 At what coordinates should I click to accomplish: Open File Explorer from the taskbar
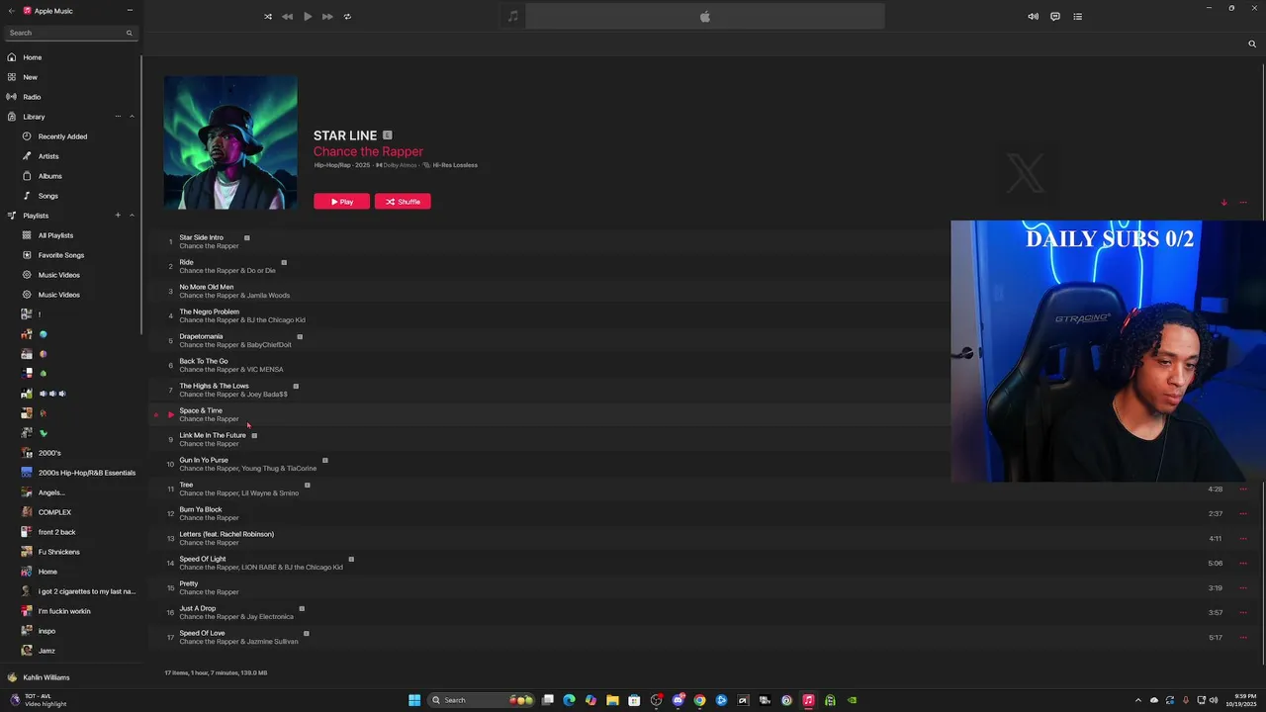612,700
